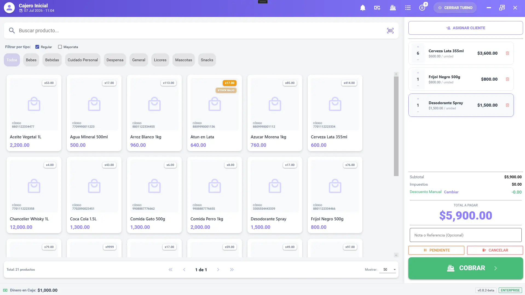Open the notifications bell

click(x=363, y=8)
